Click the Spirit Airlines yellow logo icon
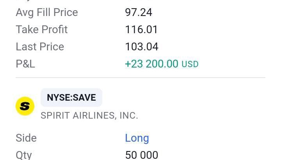281x160 pixels. [25, 106]
